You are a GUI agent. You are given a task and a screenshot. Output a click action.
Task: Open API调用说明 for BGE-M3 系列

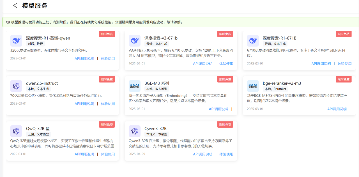point(218,109)
